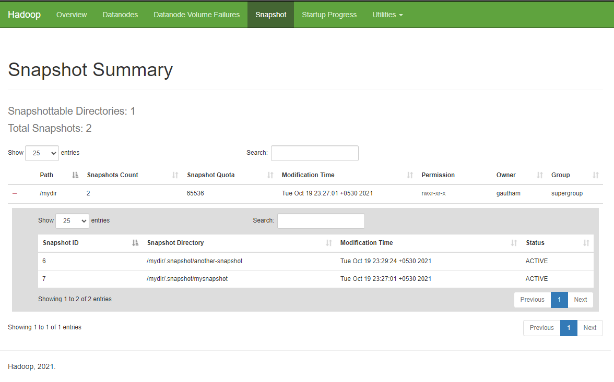The height and width of the screenshot is (382, 614).
Task: Sort inner Modification Time column icon
Action: pyautogui.click(x=514, y=243)
